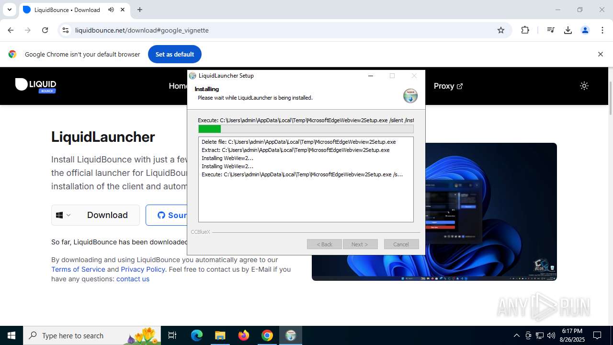Open Privacy Policy link
Screen dimensions: 613x345
pos(143,269)
